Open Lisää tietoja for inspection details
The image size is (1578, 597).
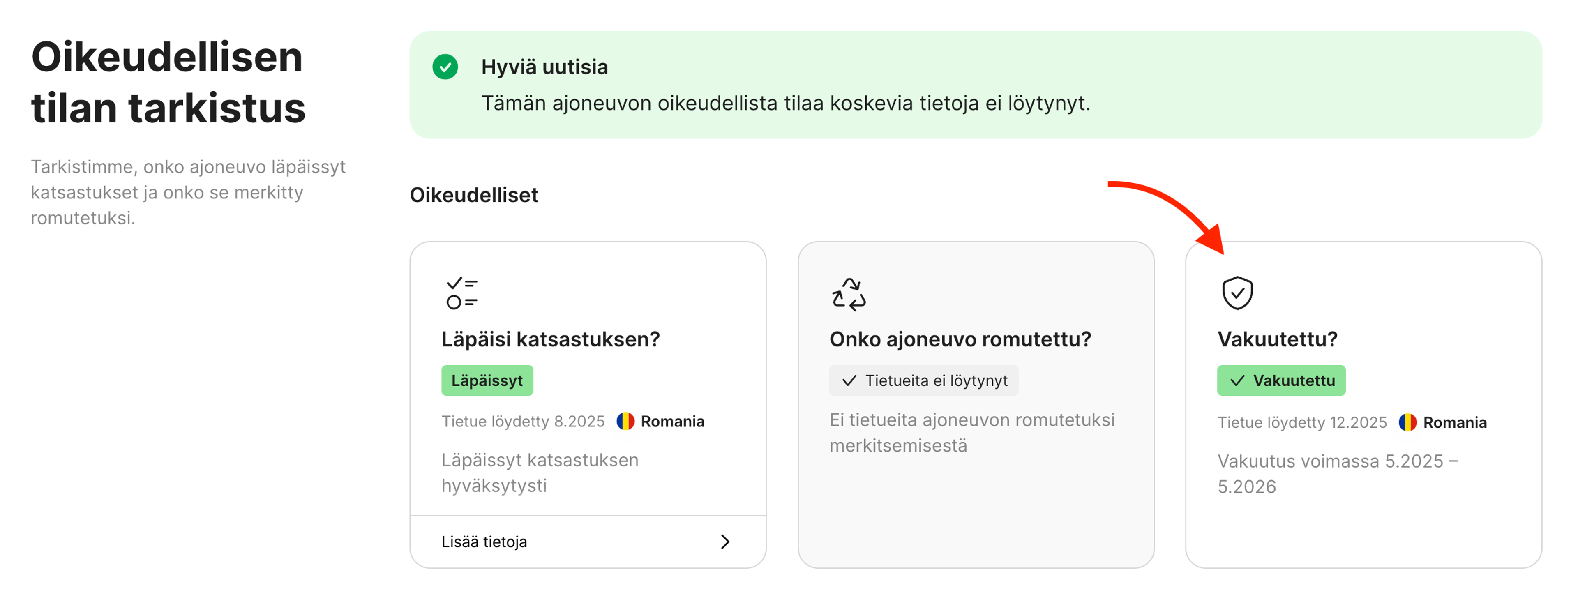click(x=483, y=541)
